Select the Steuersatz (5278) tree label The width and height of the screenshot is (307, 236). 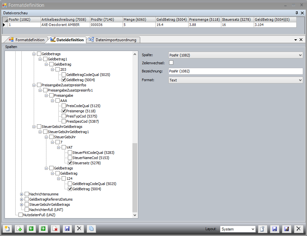coord(86,163)
